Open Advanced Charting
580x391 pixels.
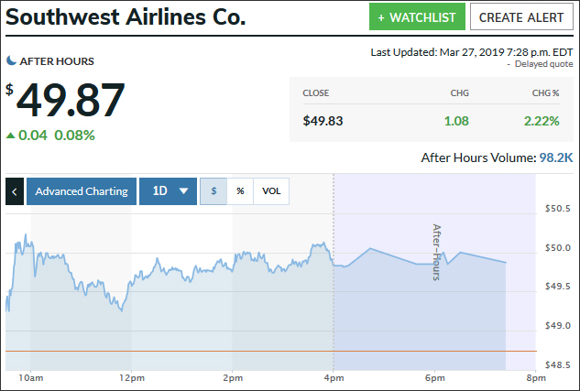82,191
